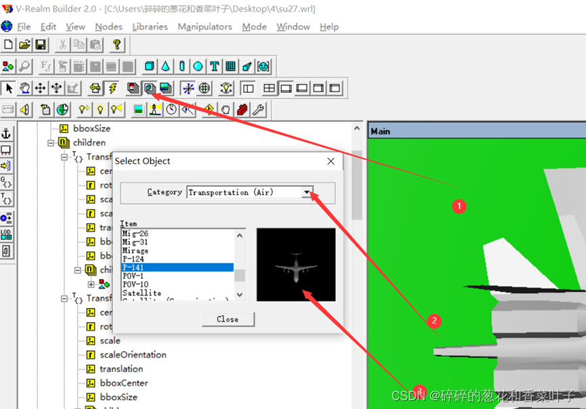The height and width of the screenshot is (409, 586).
Task: Select P-141 in the Item list
Action: click(x=177, y=267)
